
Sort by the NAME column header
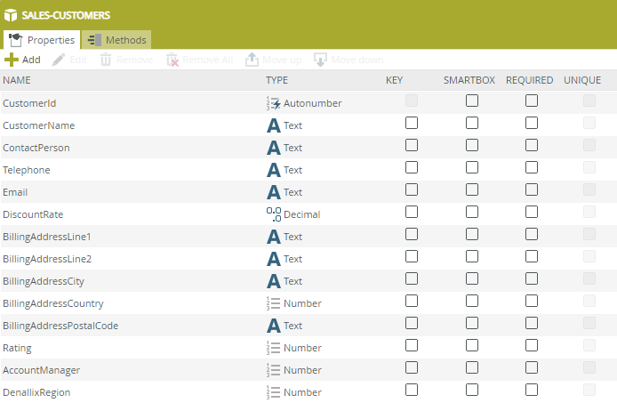pyautogui.click(x=17, y=80)
